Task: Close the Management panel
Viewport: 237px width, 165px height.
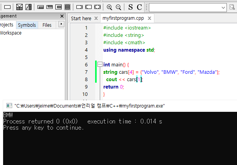Action: [62, 16]
